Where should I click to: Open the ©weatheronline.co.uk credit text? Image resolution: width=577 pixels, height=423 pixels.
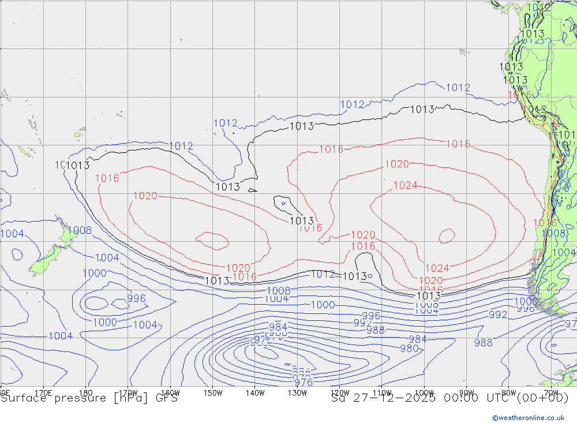coord(529,418)
